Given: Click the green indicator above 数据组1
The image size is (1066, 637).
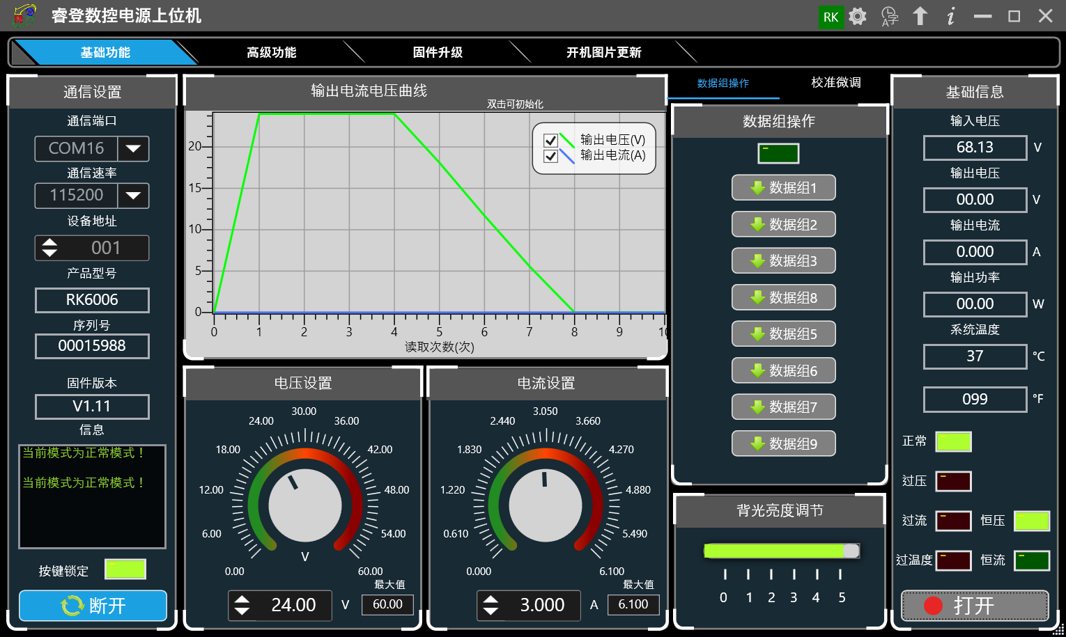Looking at the screenshot, I should pyautogui.click(x=779, y=153).
